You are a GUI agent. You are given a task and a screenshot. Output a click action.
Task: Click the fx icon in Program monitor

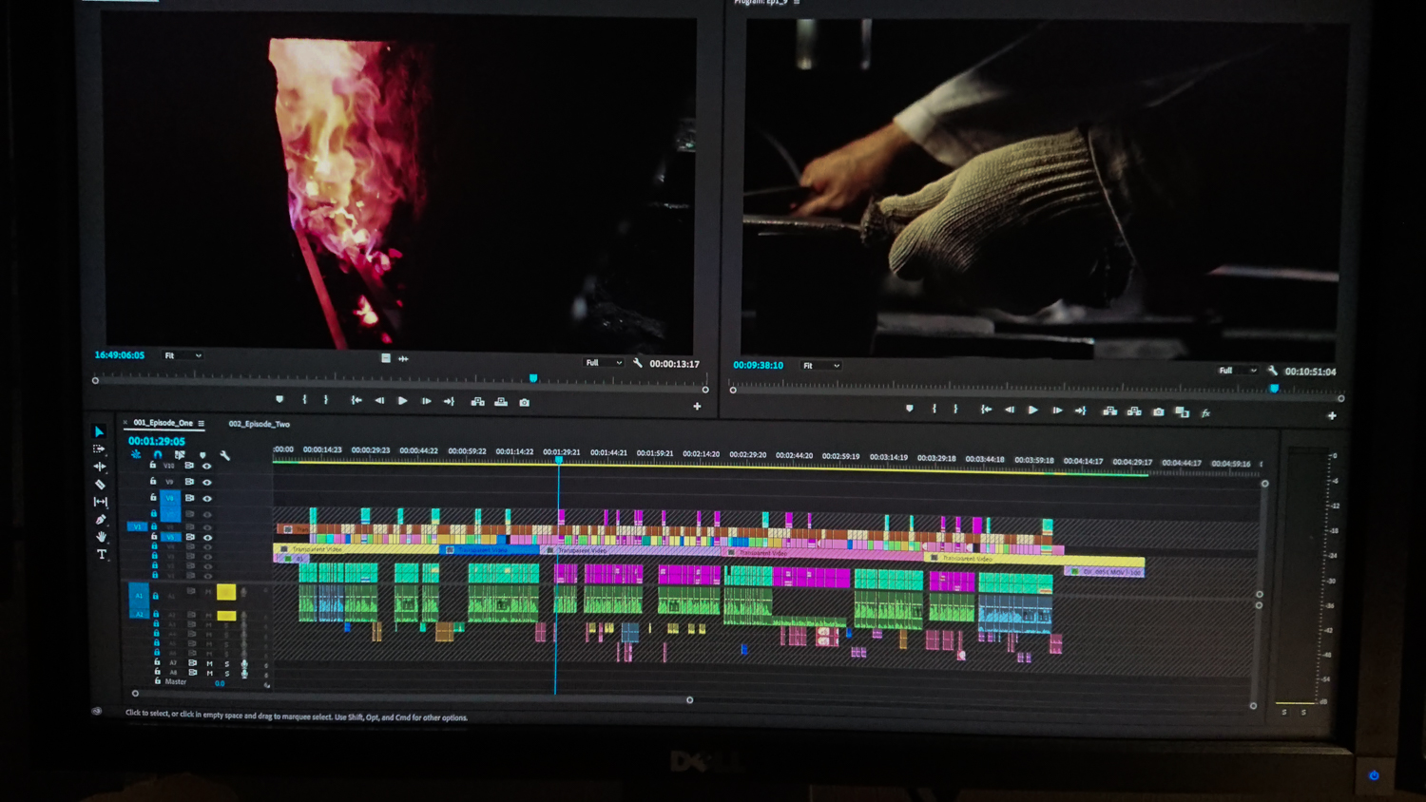click(x=1205, y=413)
